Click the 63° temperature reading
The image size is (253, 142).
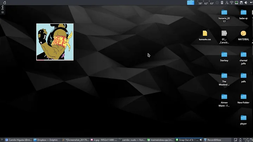[212, 3]
